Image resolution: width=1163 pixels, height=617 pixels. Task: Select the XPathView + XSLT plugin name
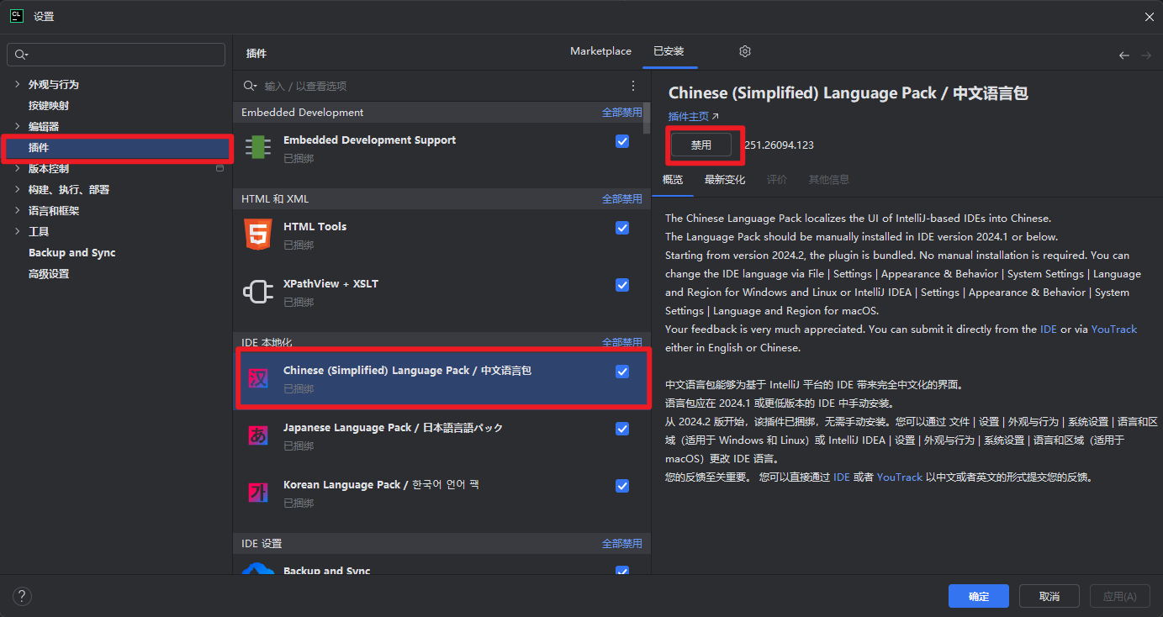[330, 283]
